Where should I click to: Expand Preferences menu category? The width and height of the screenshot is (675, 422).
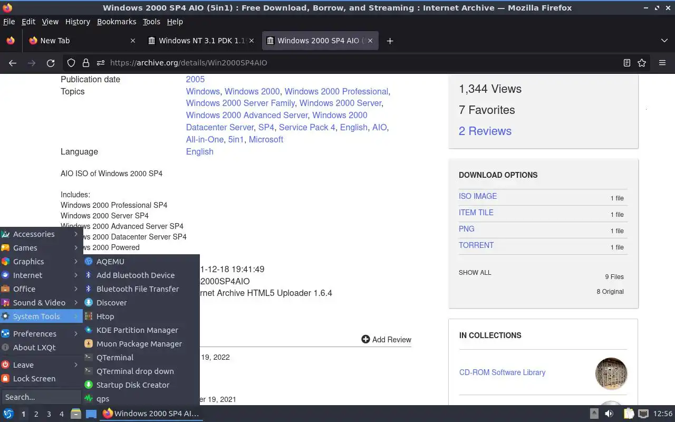coord(41,333)
